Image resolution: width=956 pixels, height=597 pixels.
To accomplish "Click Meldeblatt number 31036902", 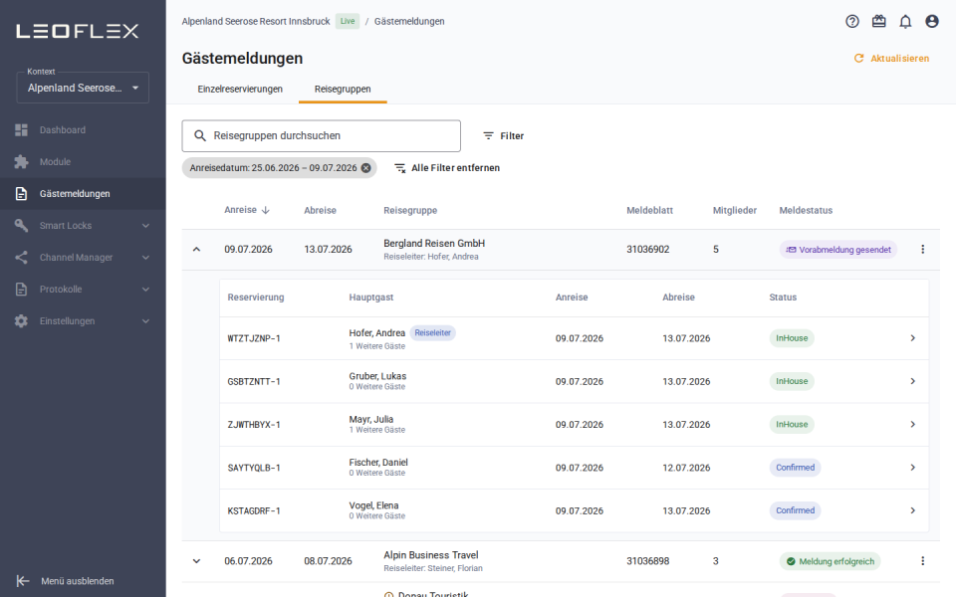I will pyautogui.click(x=648, y=249).
